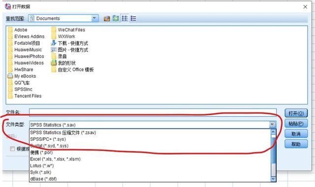Select the 自定义 Office 模板 folder icon
This screenshot has height=187, width=315.
[54, 70]
